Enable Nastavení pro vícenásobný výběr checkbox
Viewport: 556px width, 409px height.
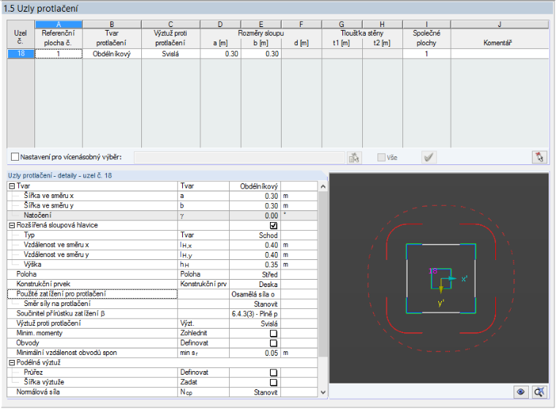(x=15, y=157)
